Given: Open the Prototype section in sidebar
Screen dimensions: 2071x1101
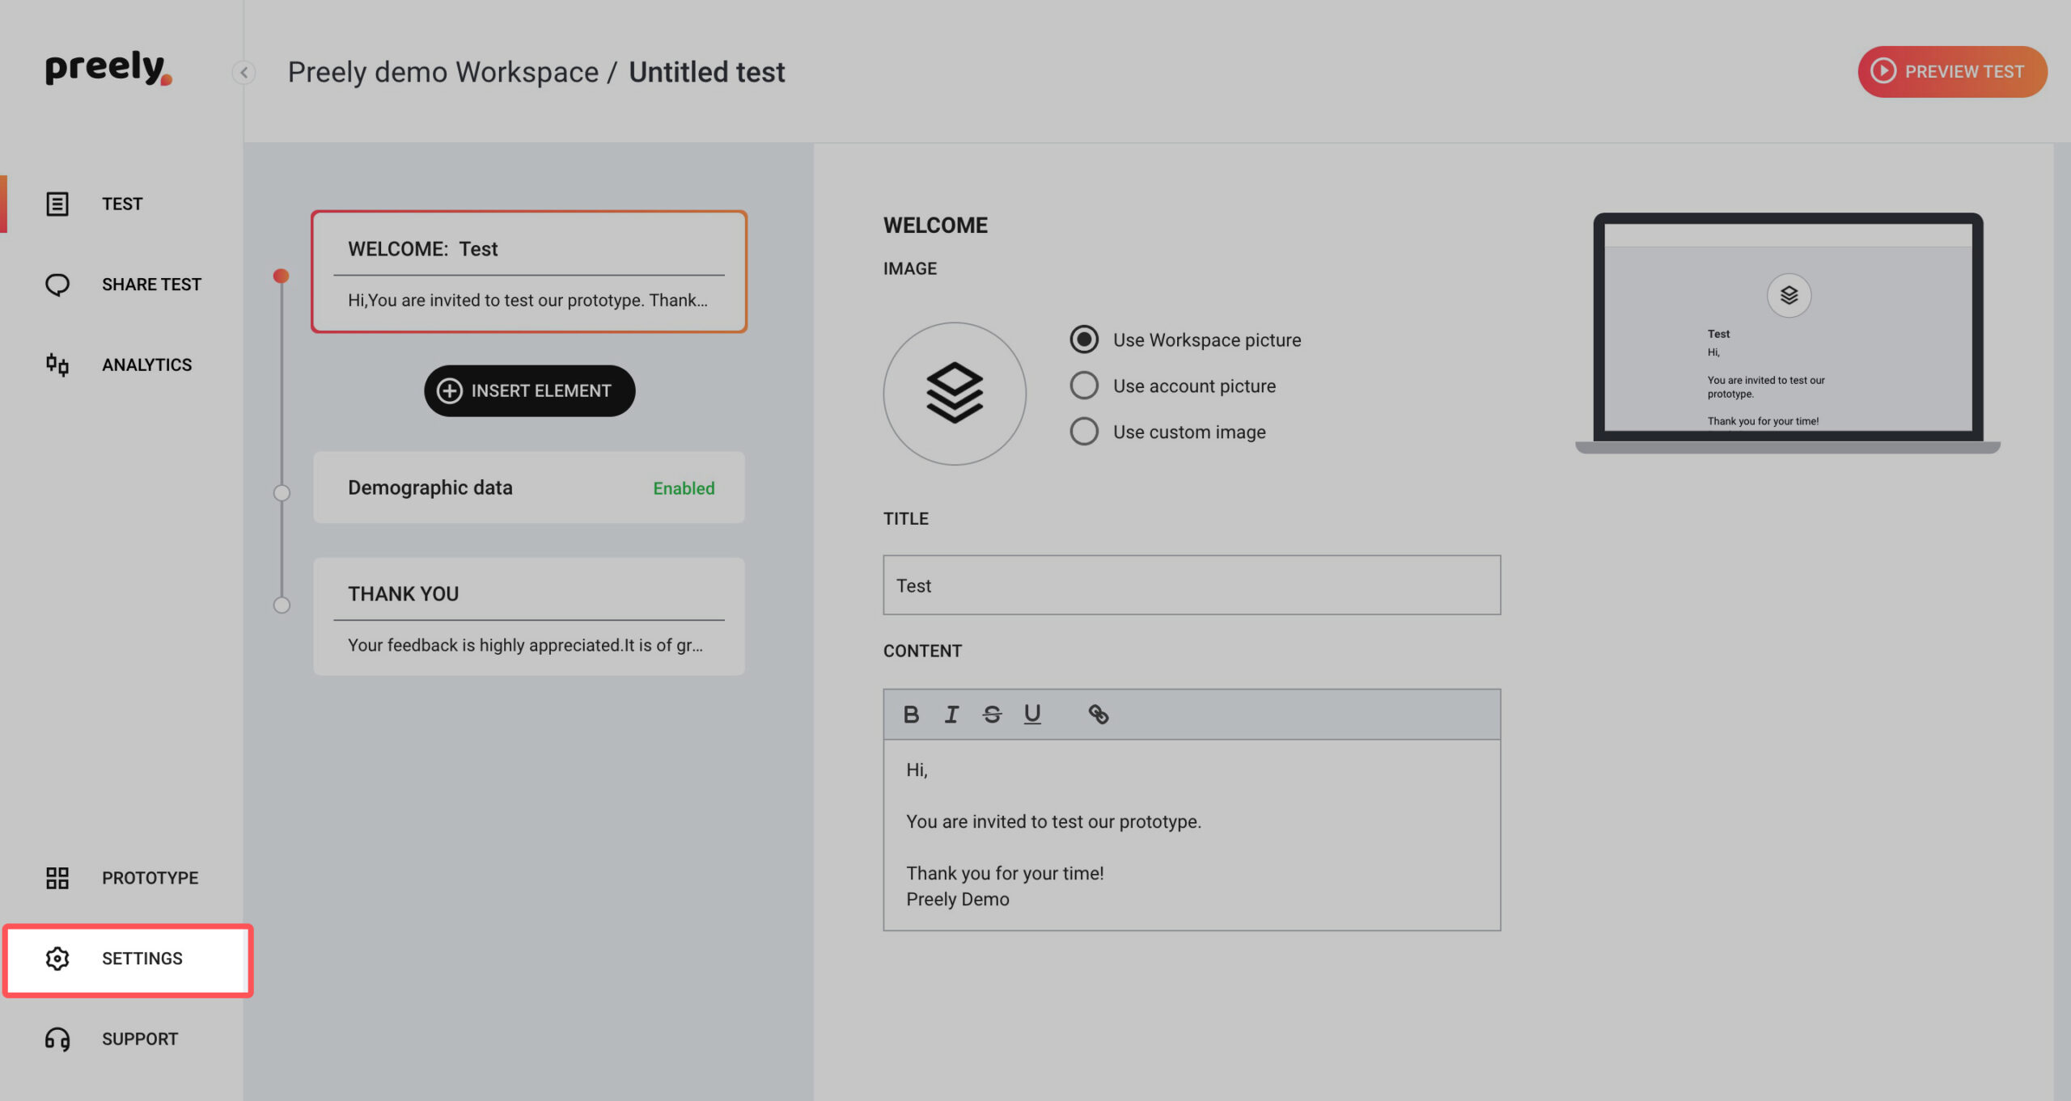Looking at the screenshot, I should coord(121,878).
